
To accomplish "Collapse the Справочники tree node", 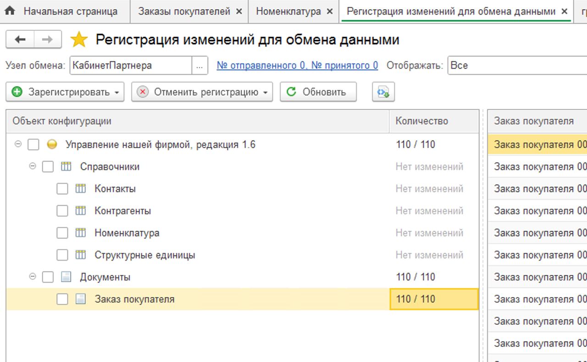I will click(x=33, y=166).
